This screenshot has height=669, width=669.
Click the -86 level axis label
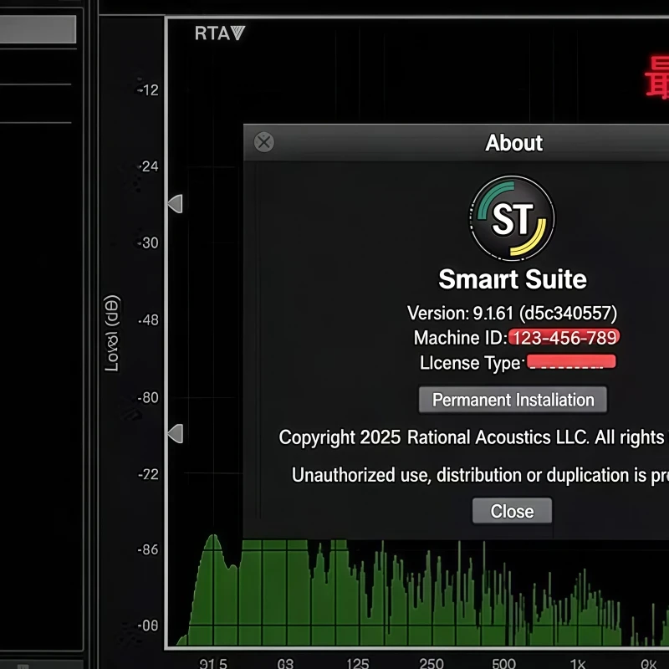pos(148,549)
